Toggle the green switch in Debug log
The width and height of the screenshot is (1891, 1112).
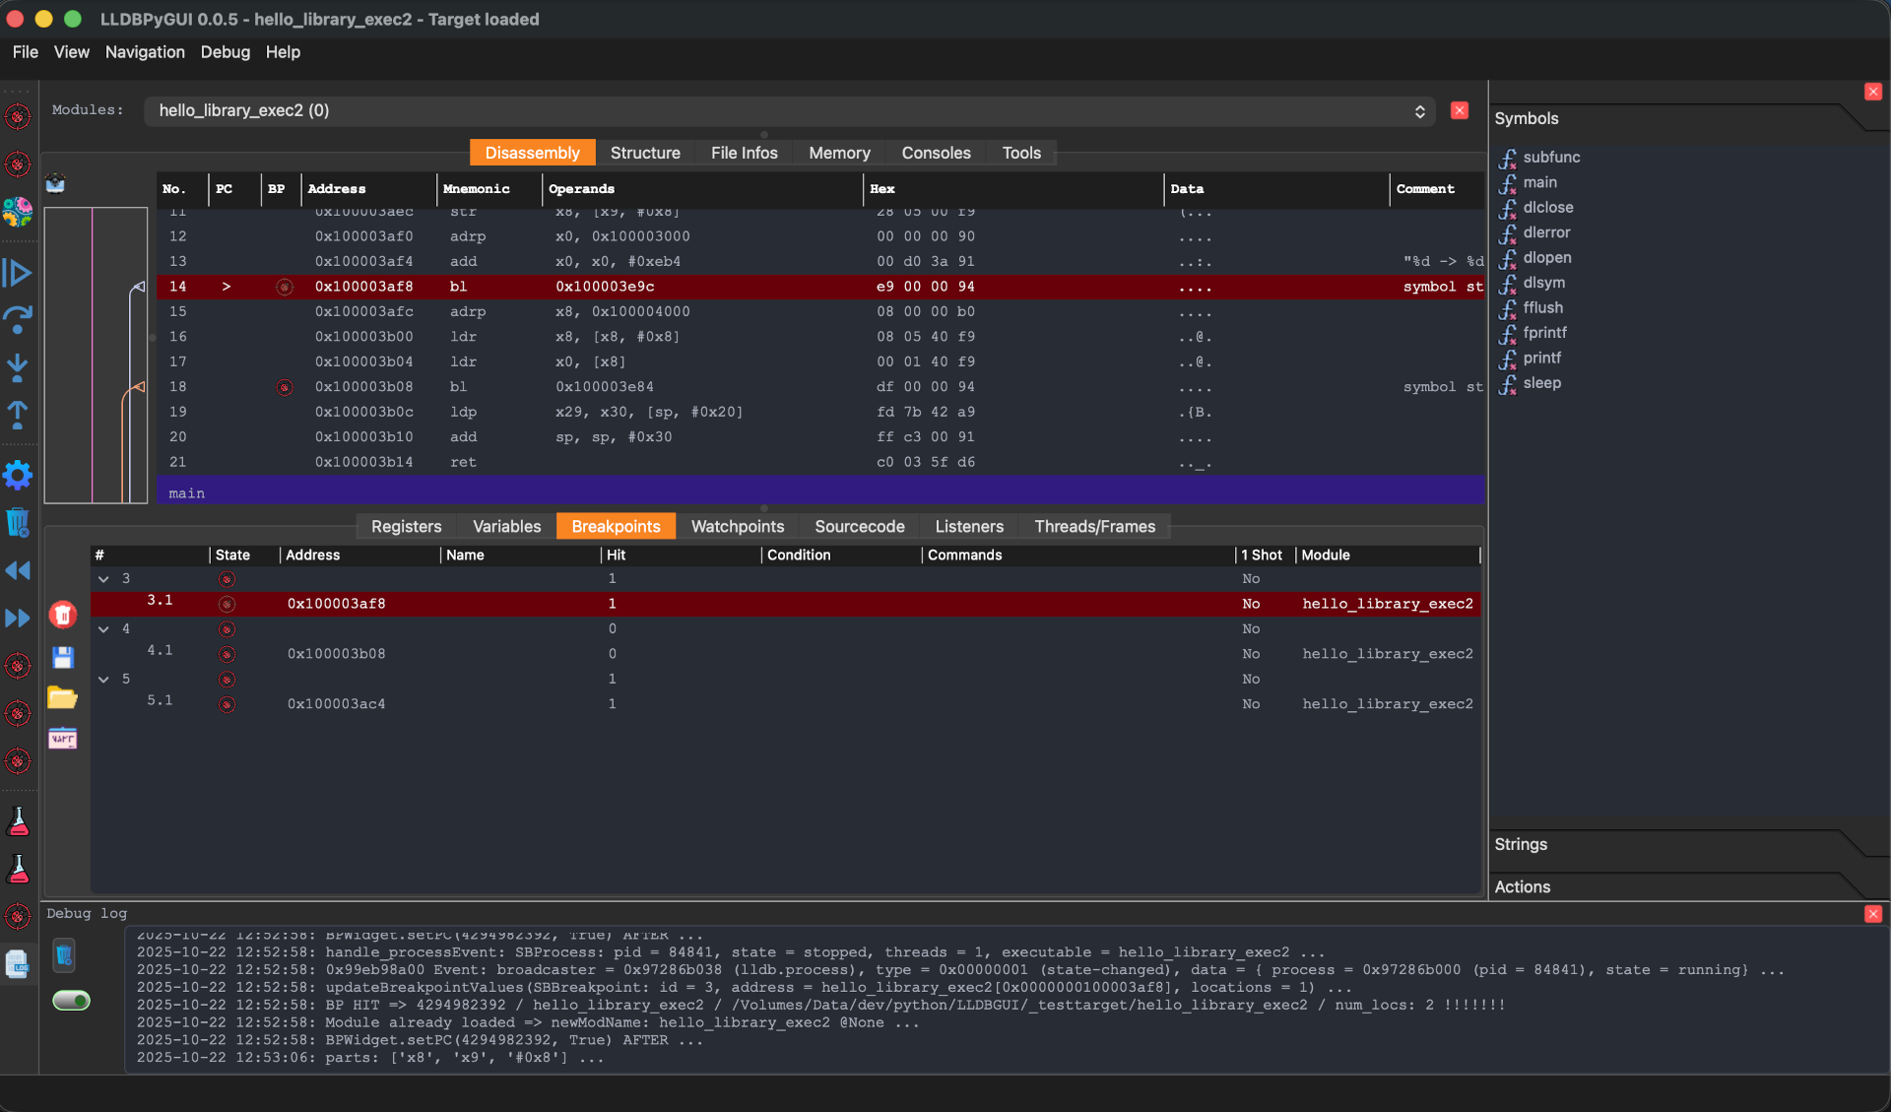(71, 1001)
